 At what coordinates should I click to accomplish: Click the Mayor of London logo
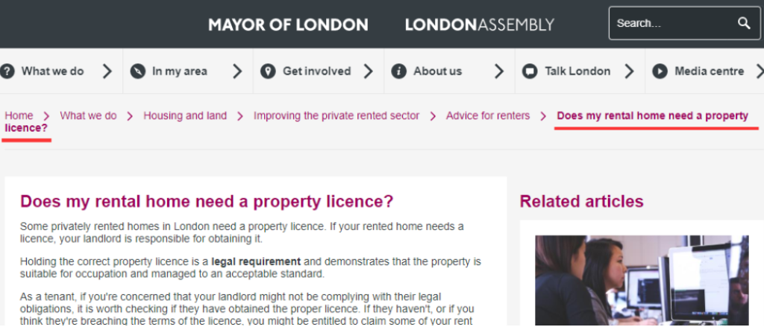coord(288,25)
